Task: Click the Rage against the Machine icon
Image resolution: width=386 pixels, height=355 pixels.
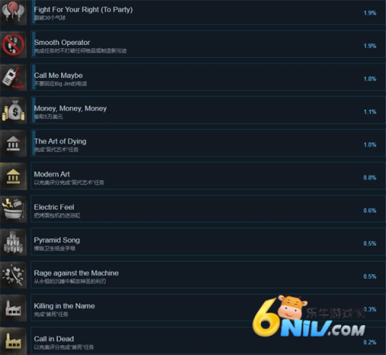Action: click(14, 275)
